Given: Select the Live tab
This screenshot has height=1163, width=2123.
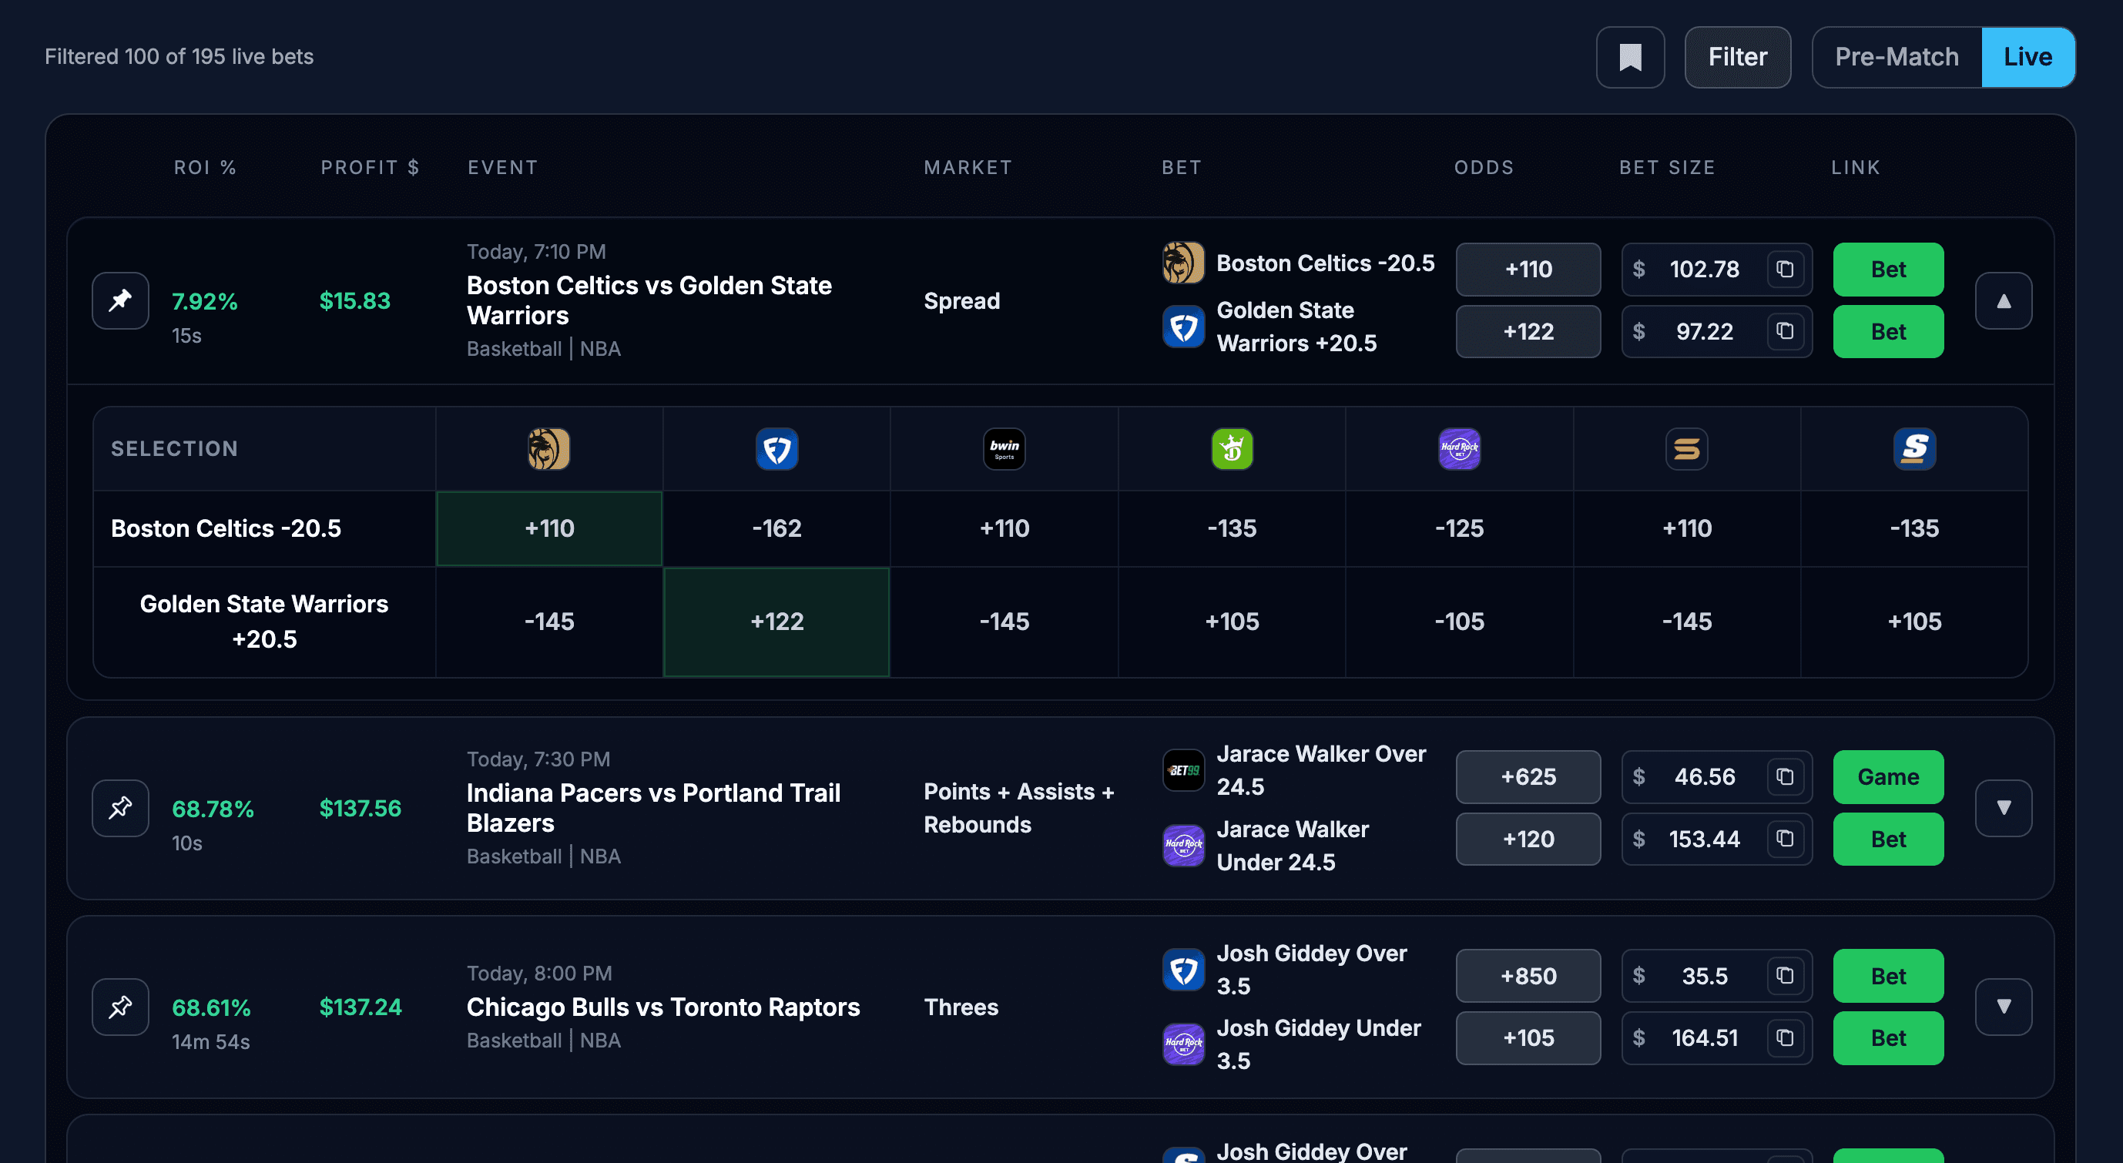Looking at the screenshot, I should pyautogui.click(x=2027, y=57).
